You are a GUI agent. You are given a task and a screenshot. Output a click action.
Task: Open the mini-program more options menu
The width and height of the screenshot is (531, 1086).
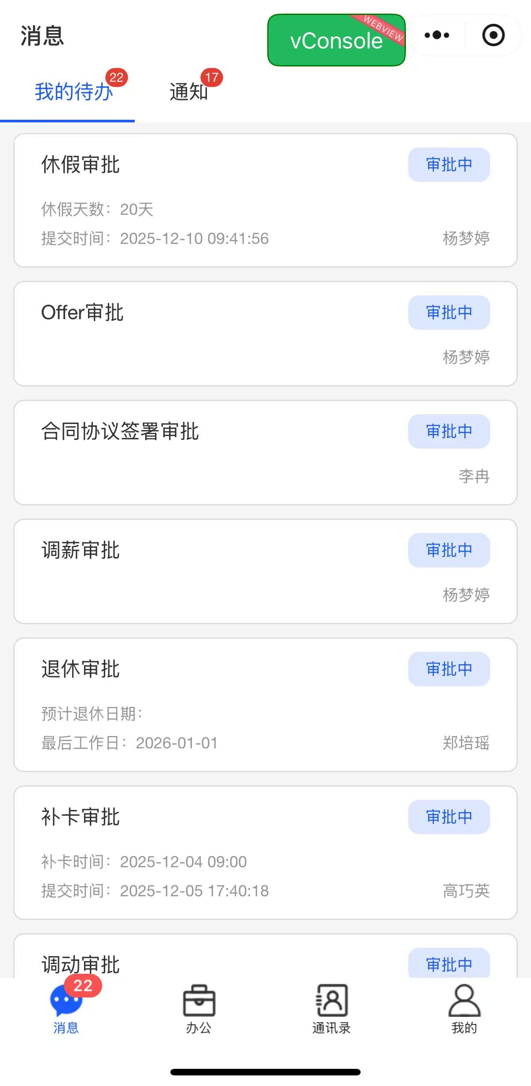437,35
